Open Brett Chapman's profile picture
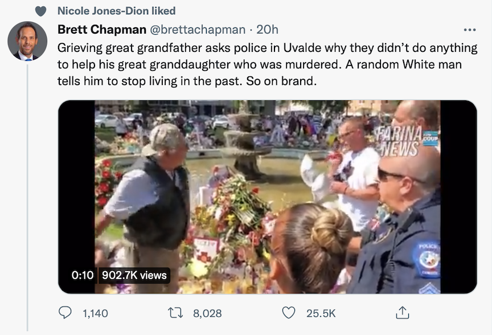This screenshot has width=492, height=335. (x=27, y=41)
